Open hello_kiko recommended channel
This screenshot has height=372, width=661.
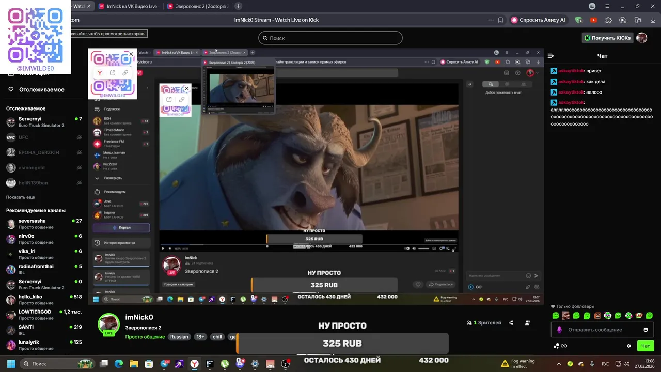pyautogui.click(x=44, y=300)
